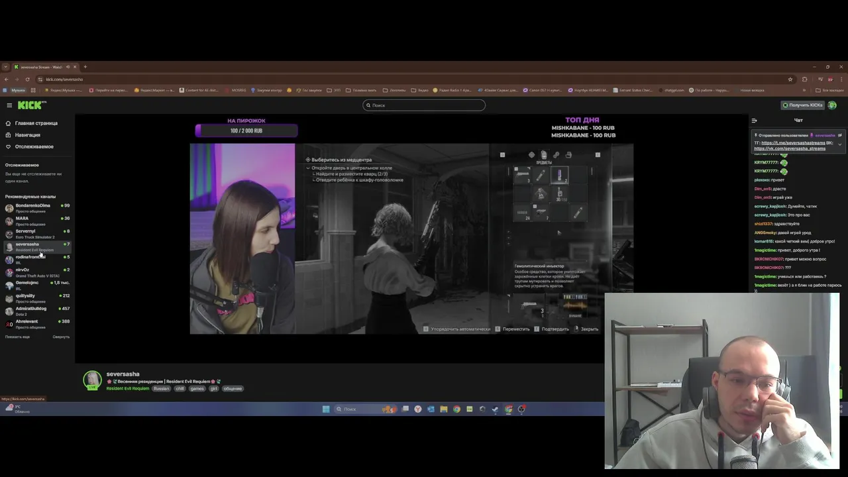Open BondarenkoDima recommended channel

pyautogui.click(x=37, y=208)
